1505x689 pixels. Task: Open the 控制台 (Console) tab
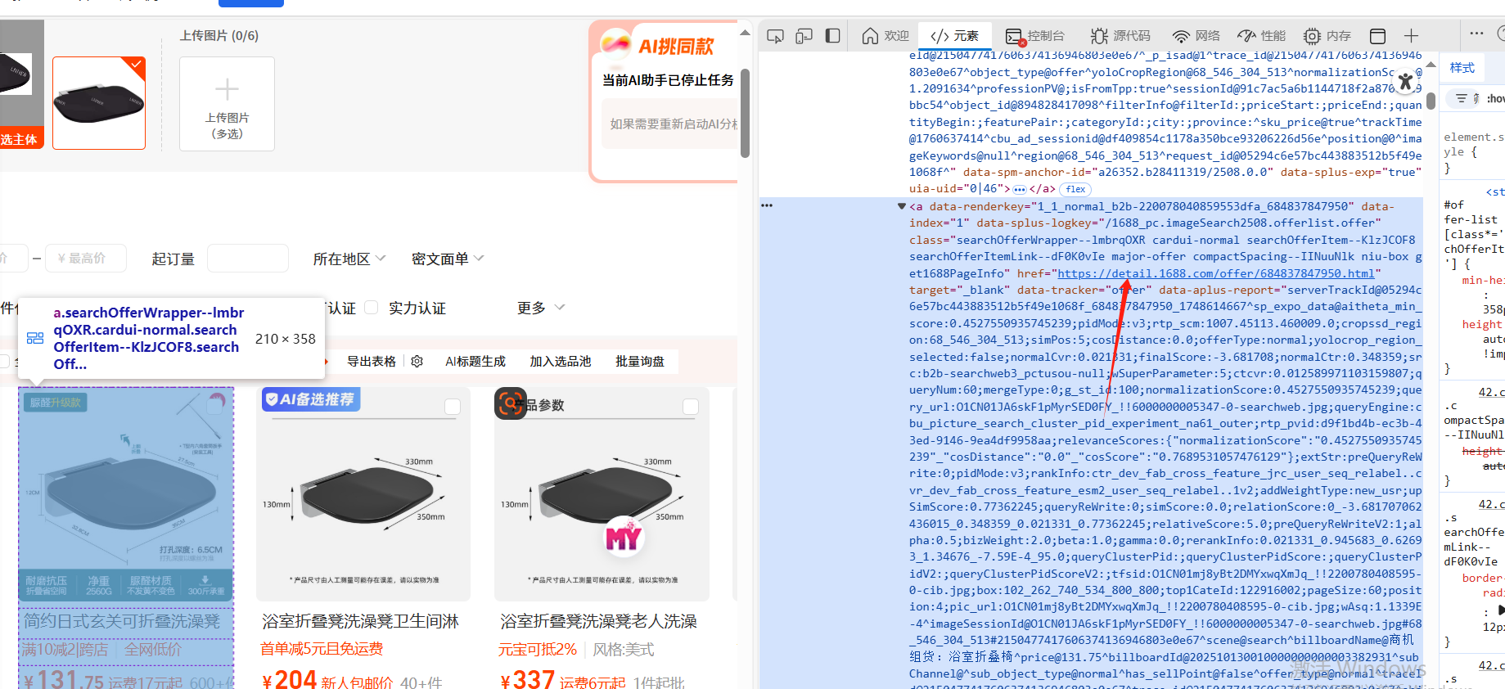point(1035,36)
